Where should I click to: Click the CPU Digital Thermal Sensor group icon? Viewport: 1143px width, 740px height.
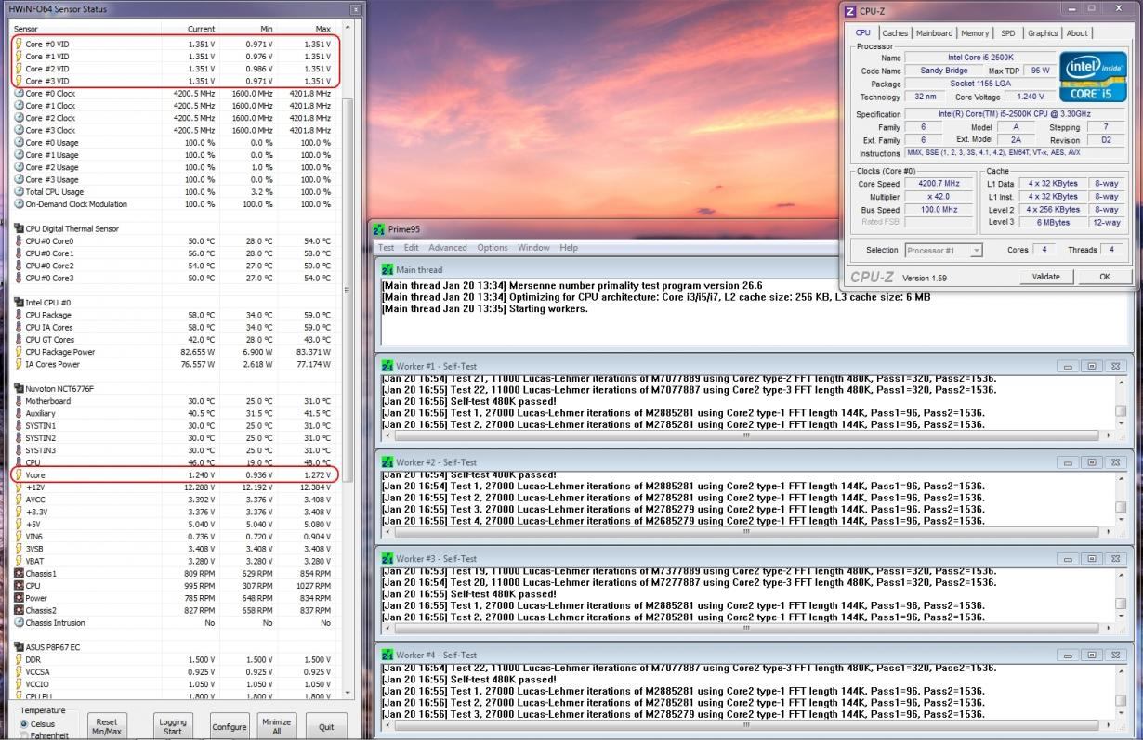pyautogui.click(x=19, y=228)
